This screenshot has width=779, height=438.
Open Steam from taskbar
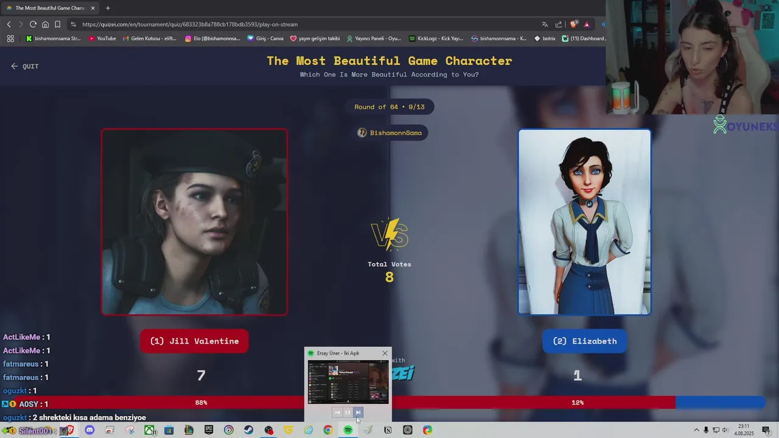(248, 430)
